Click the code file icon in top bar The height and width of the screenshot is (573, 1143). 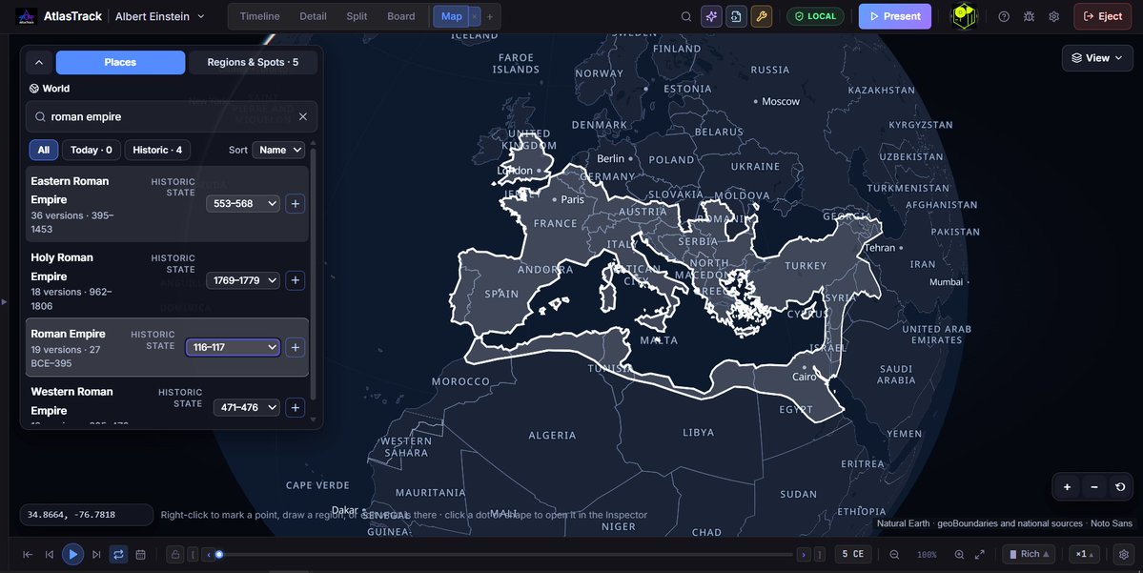pos(736,16)
